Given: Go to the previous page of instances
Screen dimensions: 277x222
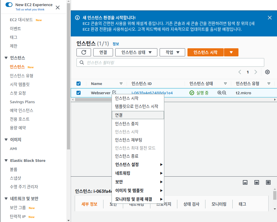Looking at the screenshot, I should 240,72.
